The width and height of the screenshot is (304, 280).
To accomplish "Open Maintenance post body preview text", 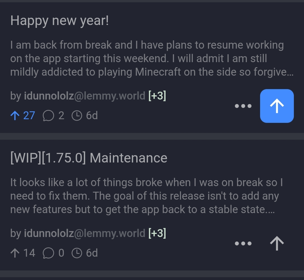I will pyautogui.click(x=146, y=196).
